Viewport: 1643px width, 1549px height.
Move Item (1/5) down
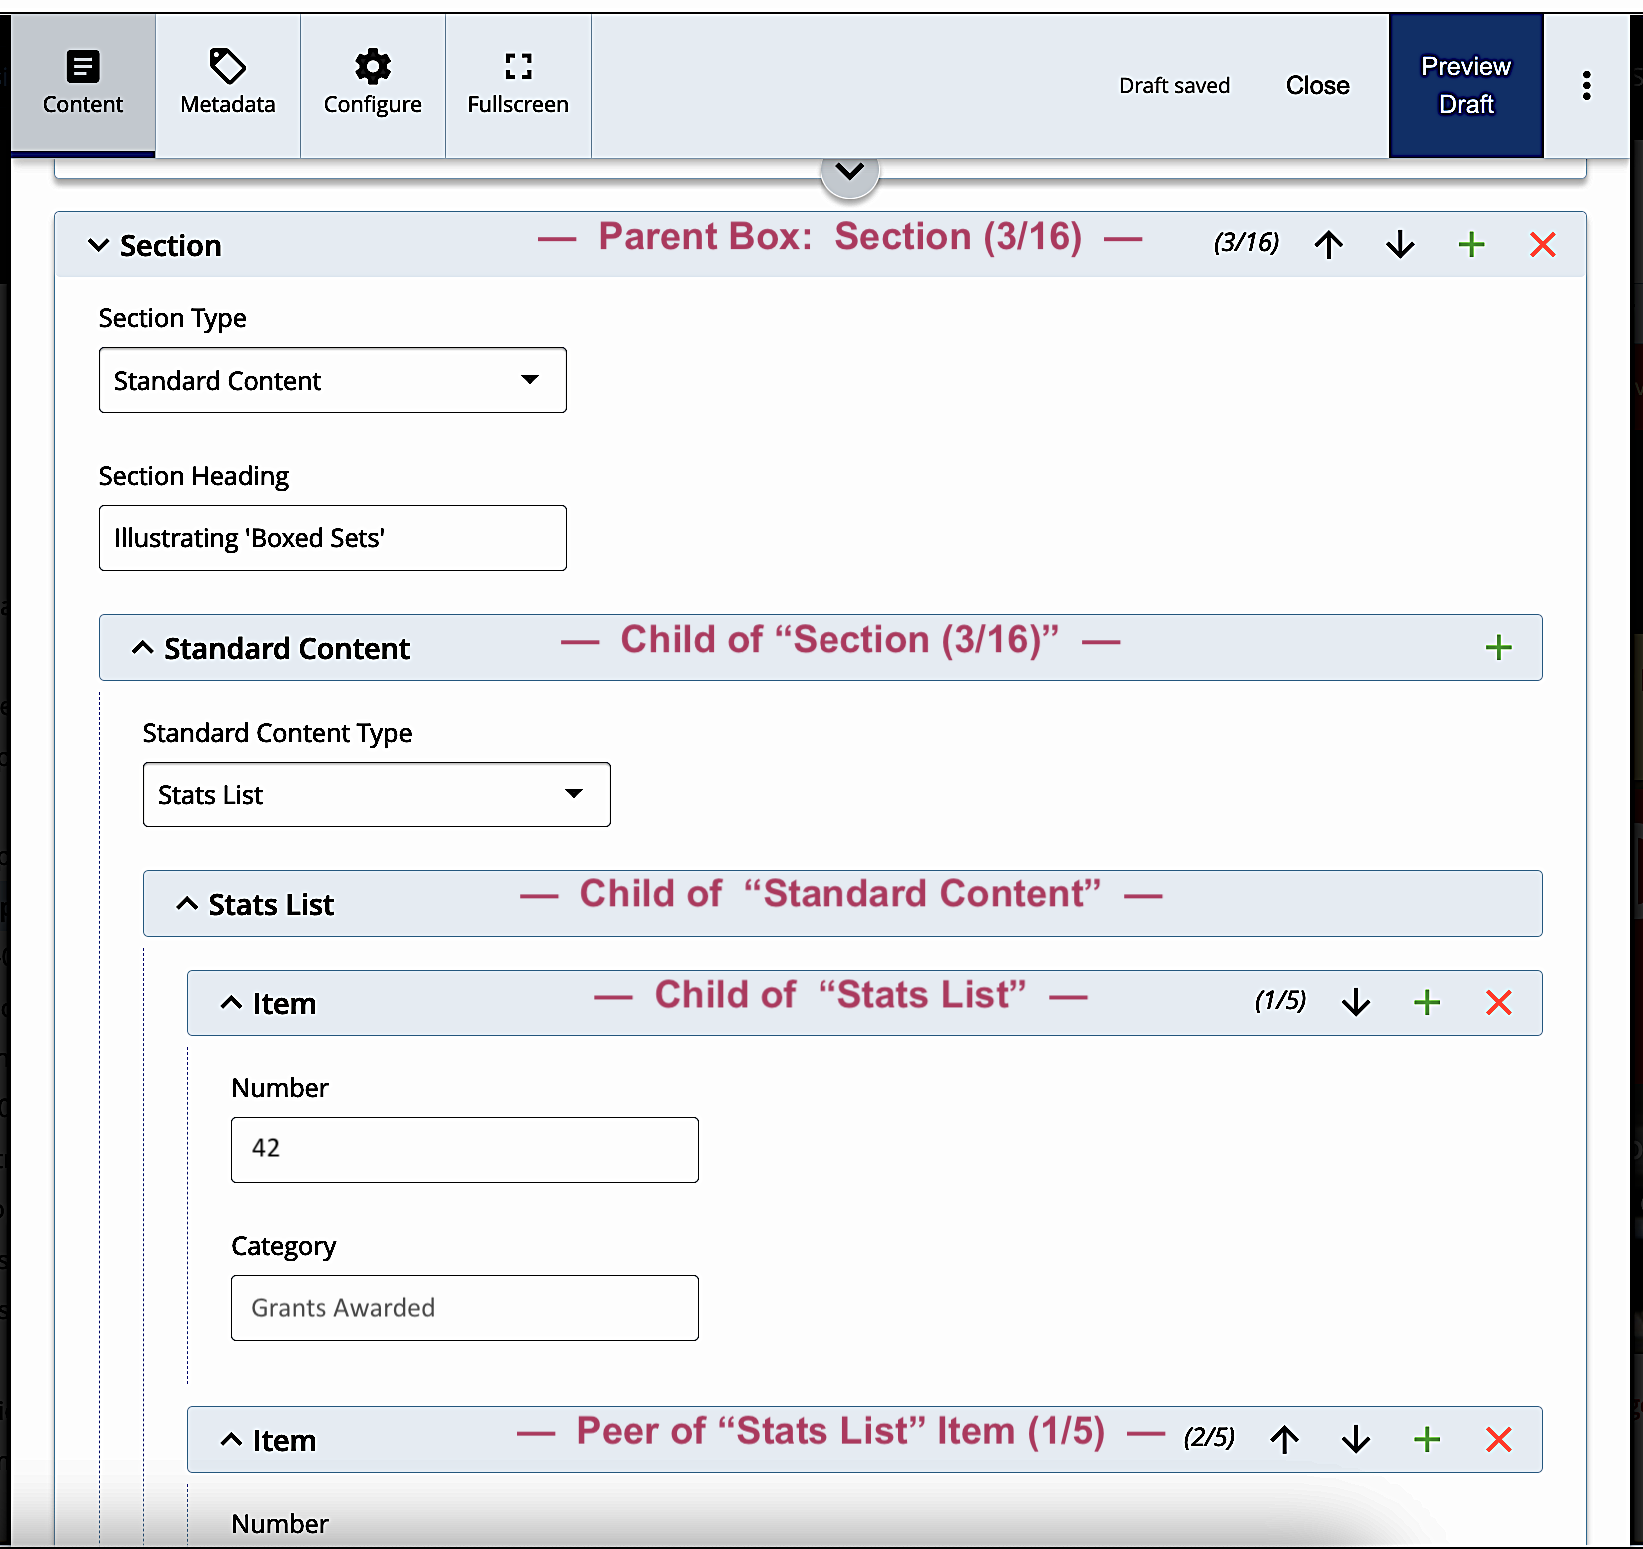click(x=1356, y=1003)
